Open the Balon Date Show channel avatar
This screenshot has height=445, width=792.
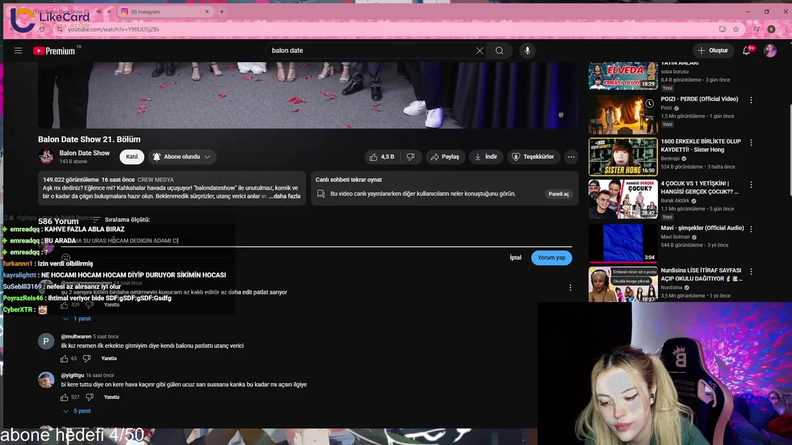pyautogui.click(x=46, y=157)
